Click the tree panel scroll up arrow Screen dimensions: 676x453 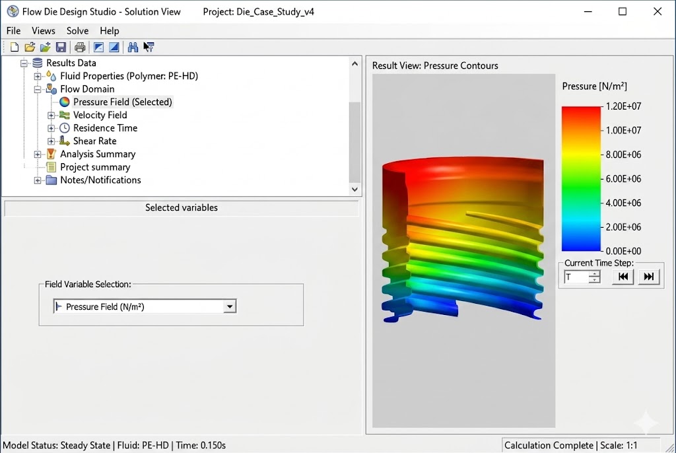(355, 64)
